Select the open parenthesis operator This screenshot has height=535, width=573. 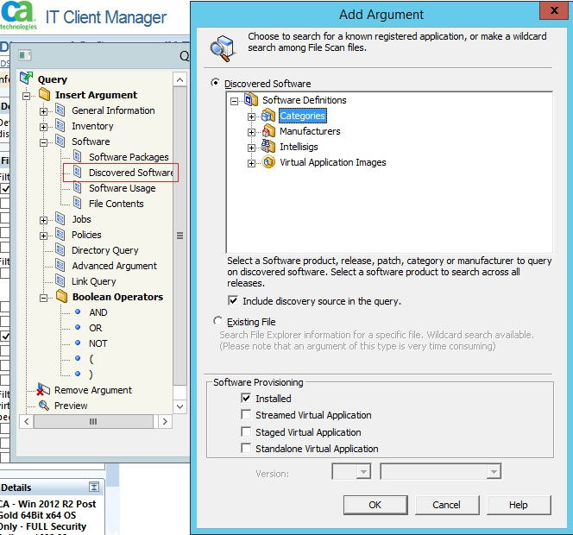pos(91,358)
